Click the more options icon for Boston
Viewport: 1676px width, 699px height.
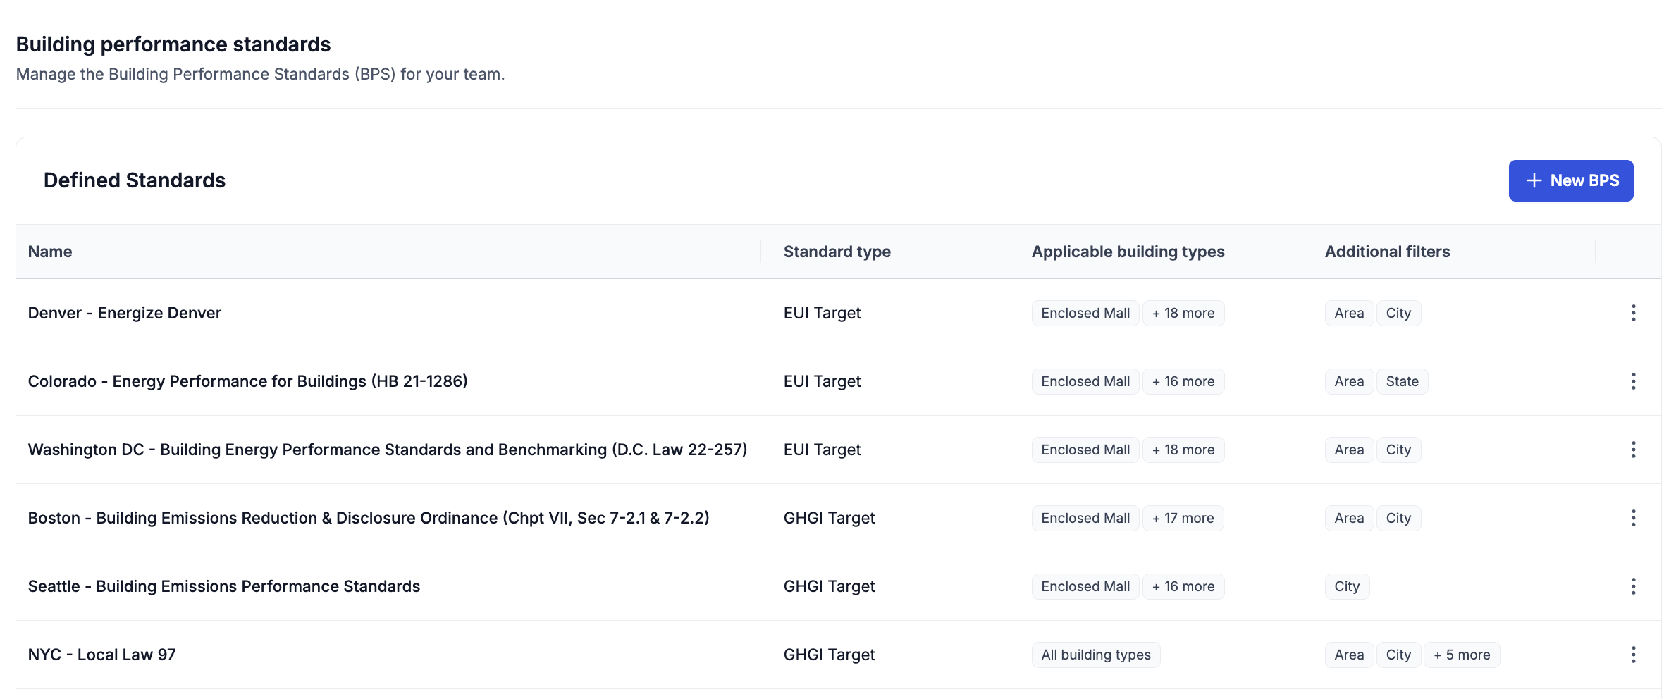pos(1633,518)
